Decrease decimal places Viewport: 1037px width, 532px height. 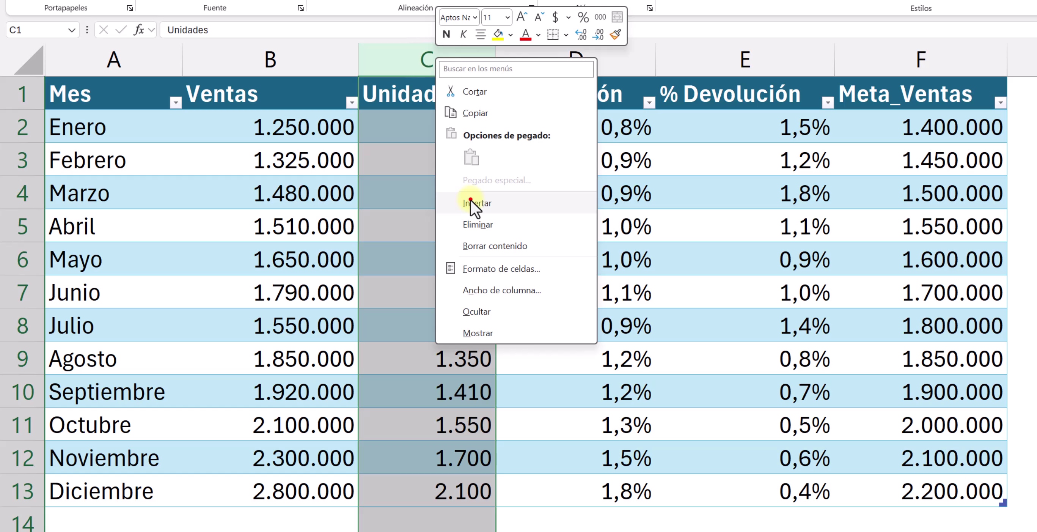pos(599,35)
